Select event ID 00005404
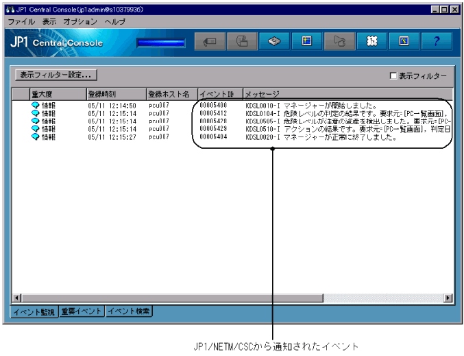This screenshot has height=356, width=464. point(213,137)
